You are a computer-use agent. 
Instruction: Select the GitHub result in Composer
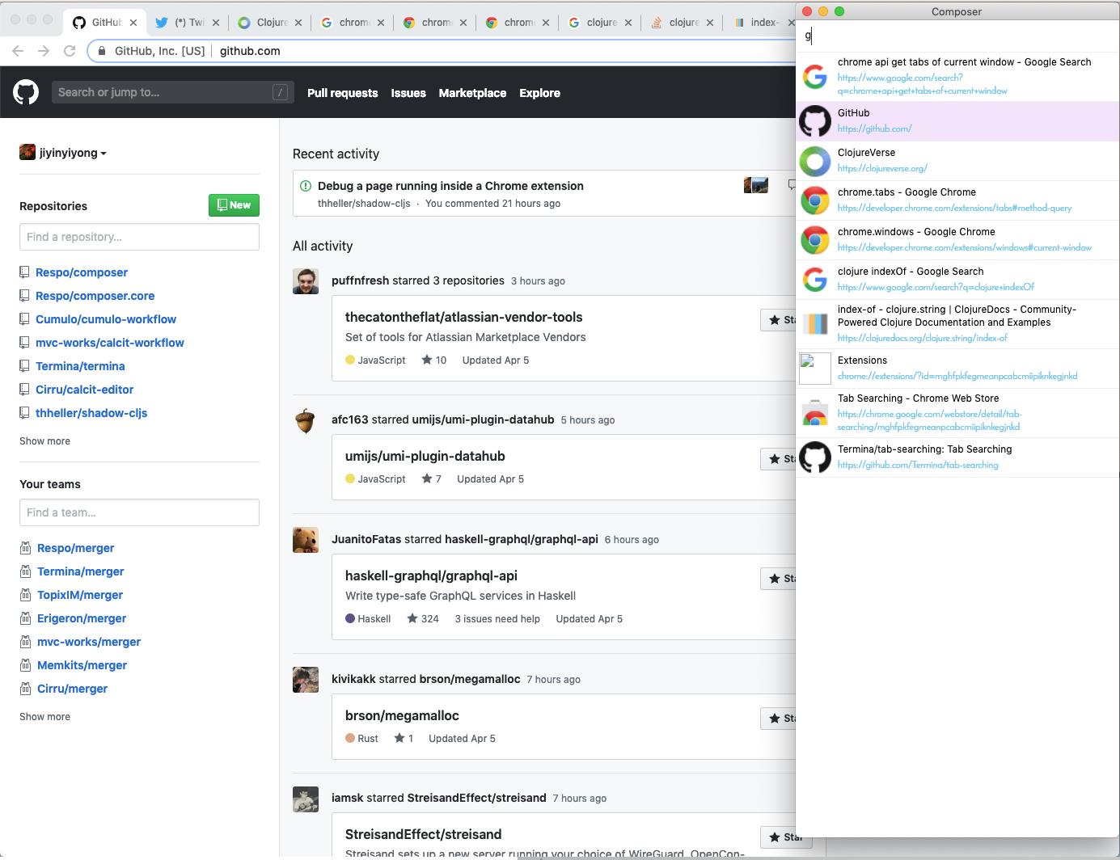tap(957, 121)
